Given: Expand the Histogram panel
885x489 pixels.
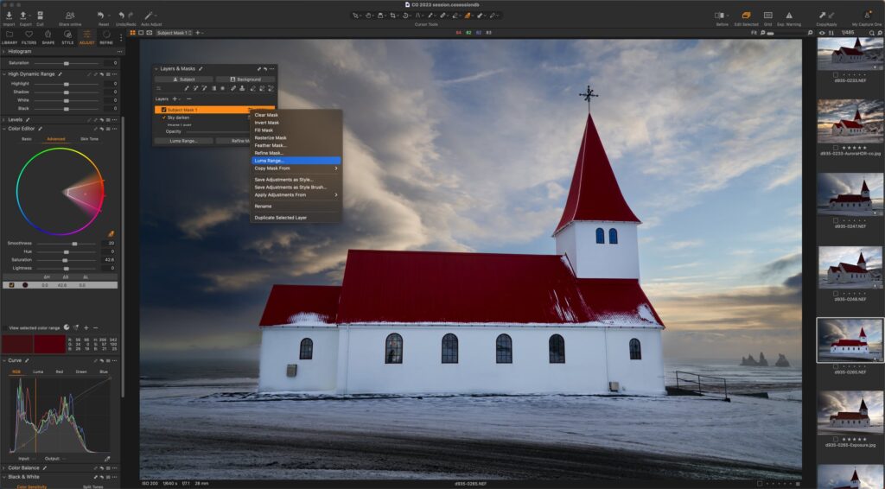Looking at the screenshot, I should coord(3,51).
